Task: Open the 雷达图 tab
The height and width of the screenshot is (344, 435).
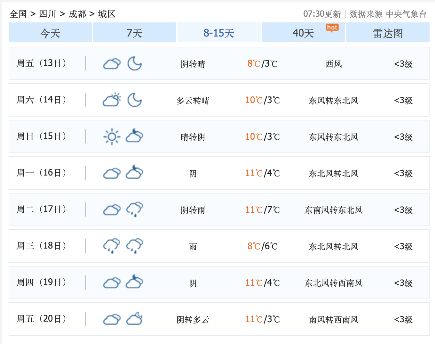Action: tap(388, 32)
